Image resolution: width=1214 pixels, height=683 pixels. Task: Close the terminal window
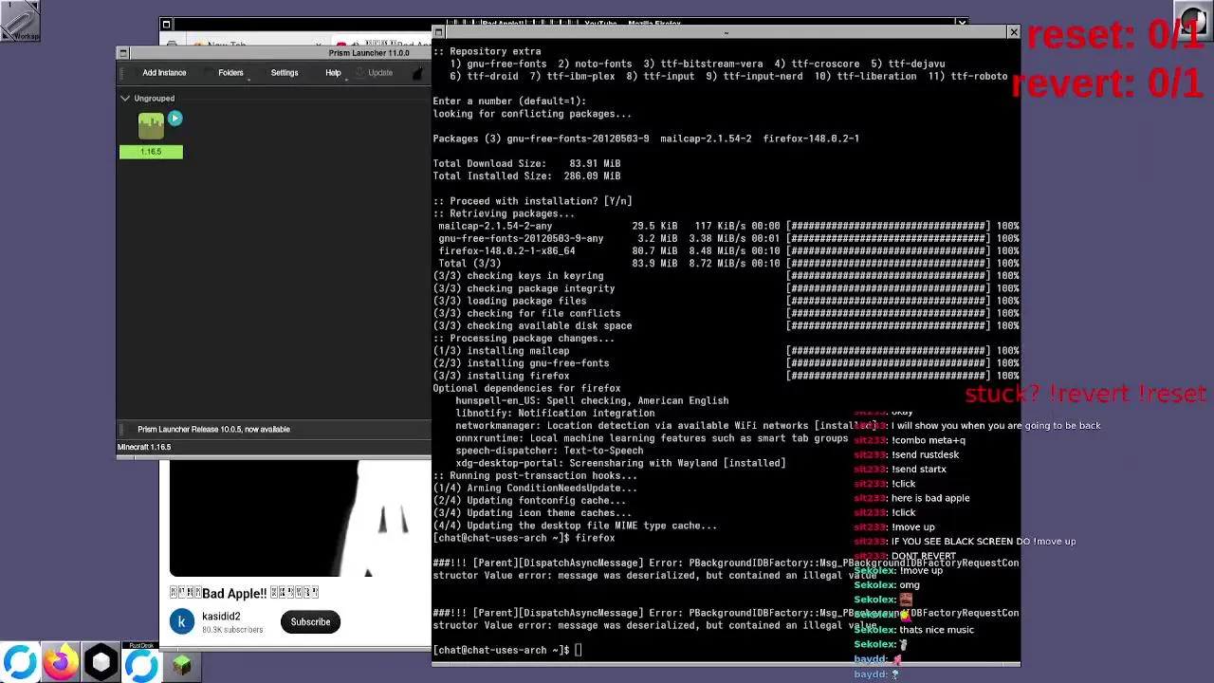point(1013,32)
